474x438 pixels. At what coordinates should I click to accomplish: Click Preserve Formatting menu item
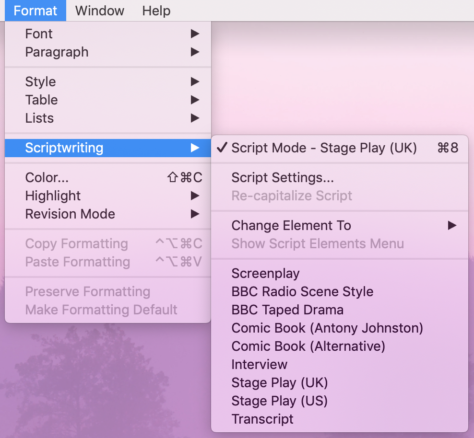(x=108, y=291)
